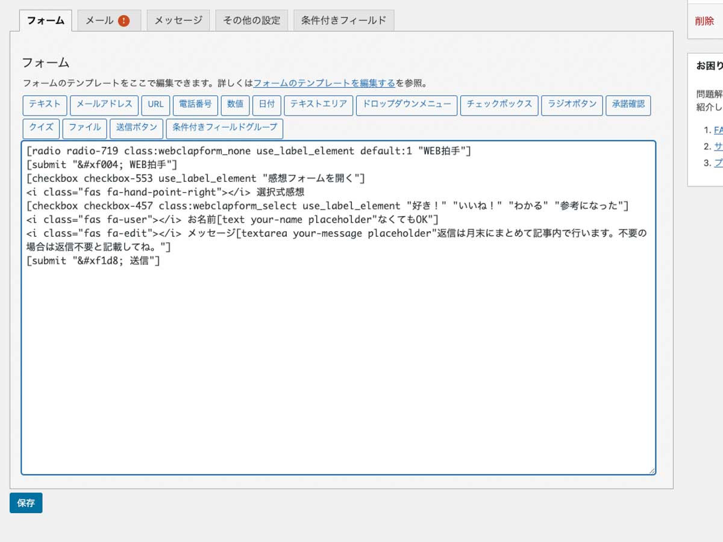Click the ファイル tag button
The height and width of the screenshot is (542, 723).
[x=84, y=128]
